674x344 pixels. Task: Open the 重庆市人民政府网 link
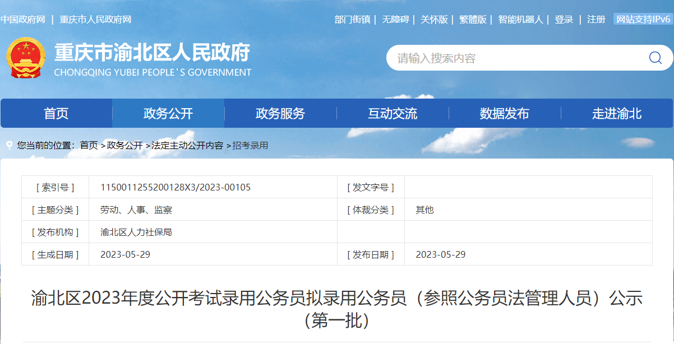tap(95, 20)
